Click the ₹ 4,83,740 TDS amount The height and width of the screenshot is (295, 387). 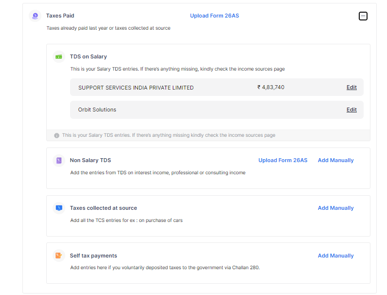pyautogui.click(x=271, y=88)
